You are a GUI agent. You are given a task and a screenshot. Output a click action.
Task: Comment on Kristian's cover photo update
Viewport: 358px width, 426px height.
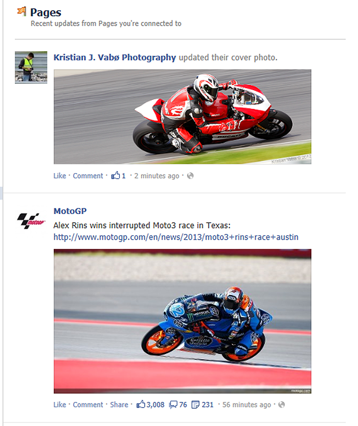click(x=88, y=176)
